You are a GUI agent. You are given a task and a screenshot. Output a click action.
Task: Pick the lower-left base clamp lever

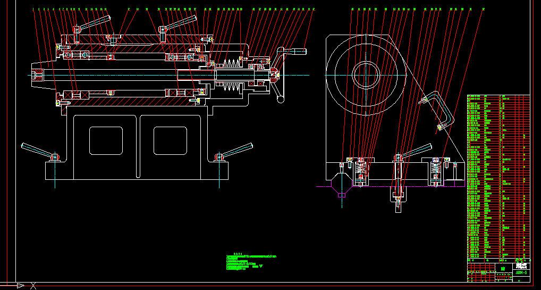pyautogui.click(x=37, y=150)
